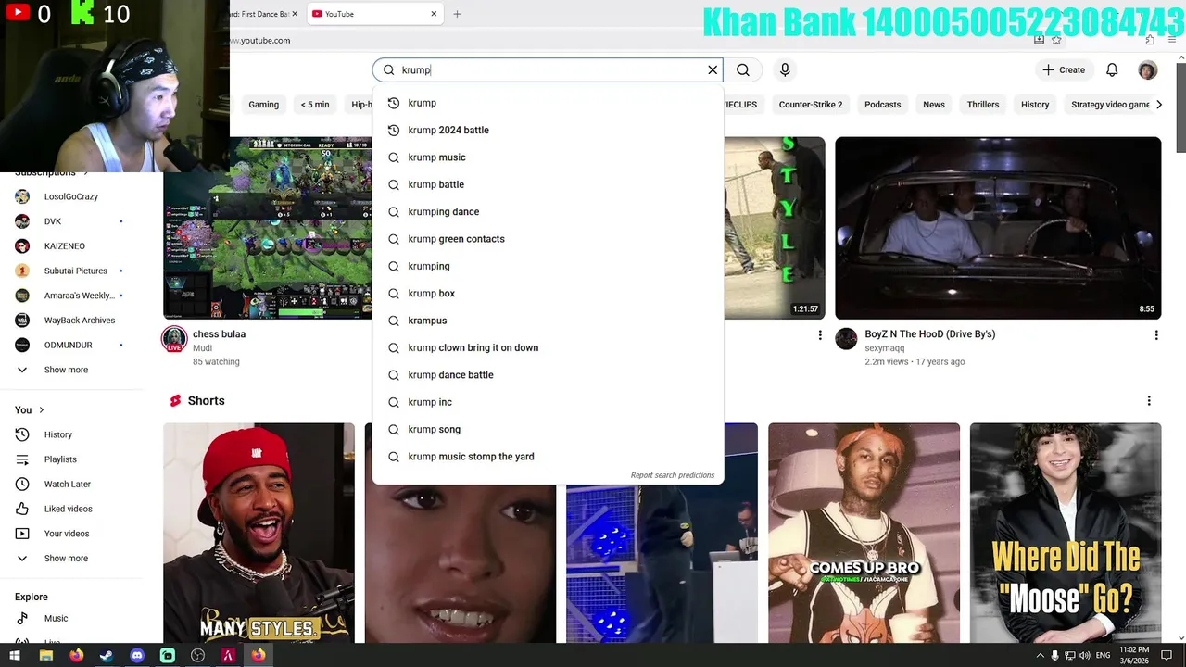Click 'Report search predictions' link
1186x667 pixels.
(x=673, y=475)
